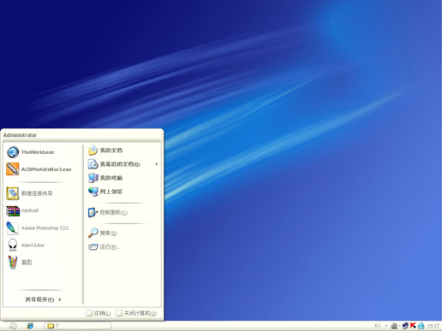The width and height of the screenshot is (442, 331).
Task: Switch to the folder taskbar button labeled 7
Action: [x=77, y=326]
